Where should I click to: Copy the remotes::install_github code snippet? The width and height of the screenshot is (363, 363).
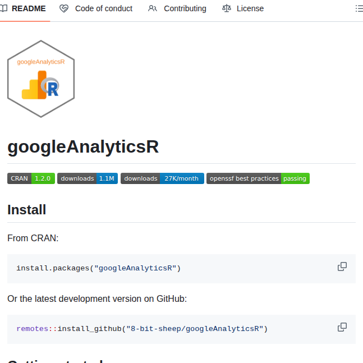tap(342, 327)
